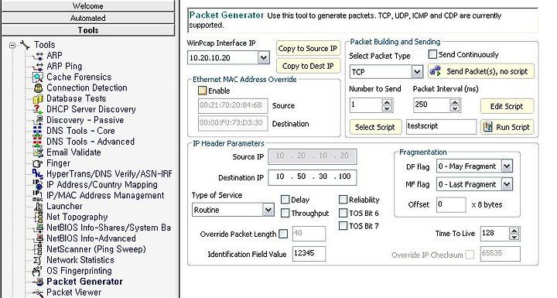Click the Select Script button
Screen dimensions: 557x298
click(x=375, y=127)
